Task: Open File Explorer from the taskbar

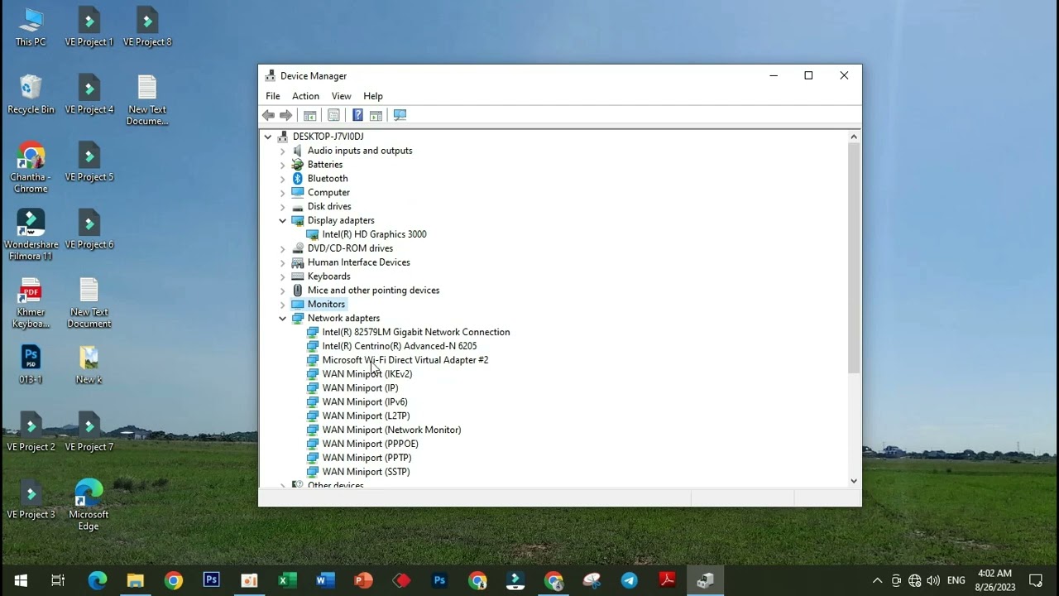Action: coord(135,580)
